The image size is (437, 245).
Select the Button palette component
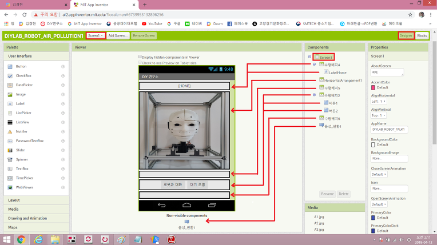[21, 67]
